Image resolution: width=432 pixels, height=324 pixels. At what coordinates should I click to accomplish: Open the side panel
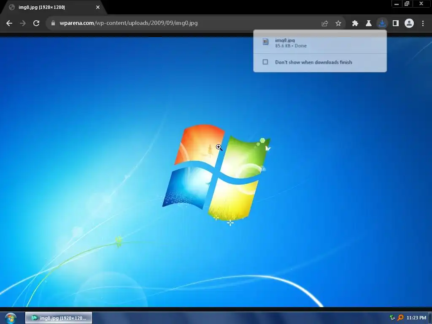(x=396, y=24)
